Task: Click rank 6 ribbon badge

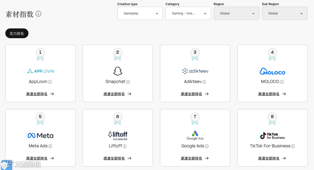Action: point(117,119)
